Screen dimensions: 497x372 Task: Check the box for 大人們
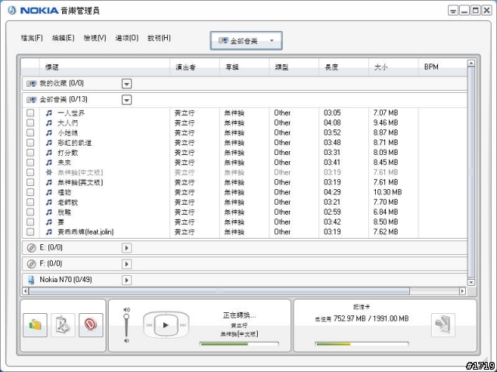click(30, 122)
